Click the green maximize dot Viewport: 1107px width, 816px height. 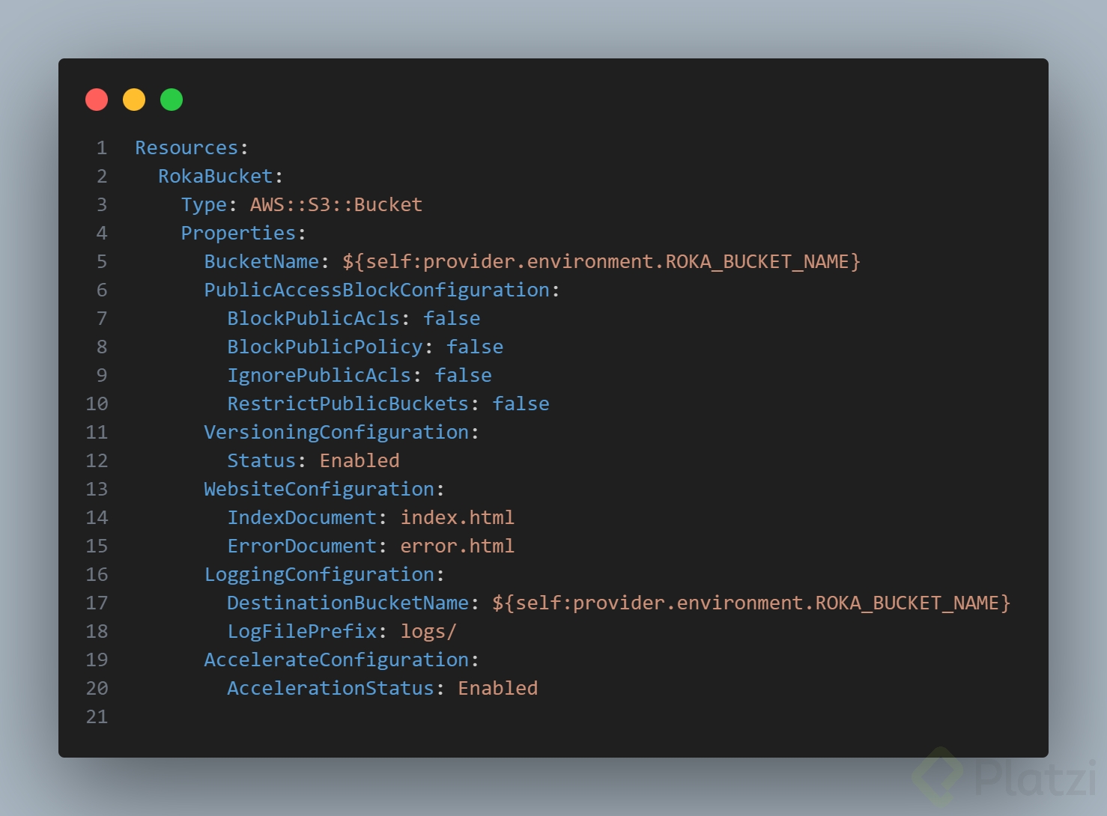(172, 100)
